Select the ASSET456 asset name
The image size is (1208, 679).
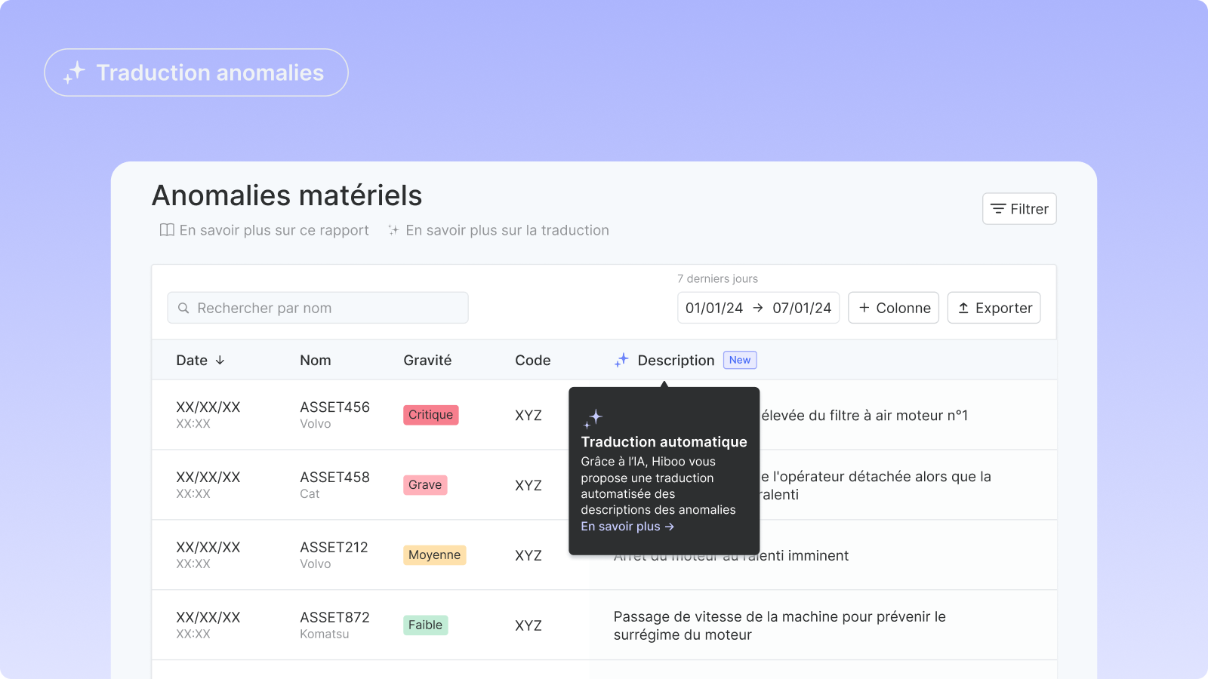click(x=334, y=407)
